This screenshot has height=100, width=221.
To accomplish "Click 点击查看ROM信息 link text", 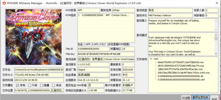I will point(118,44).
